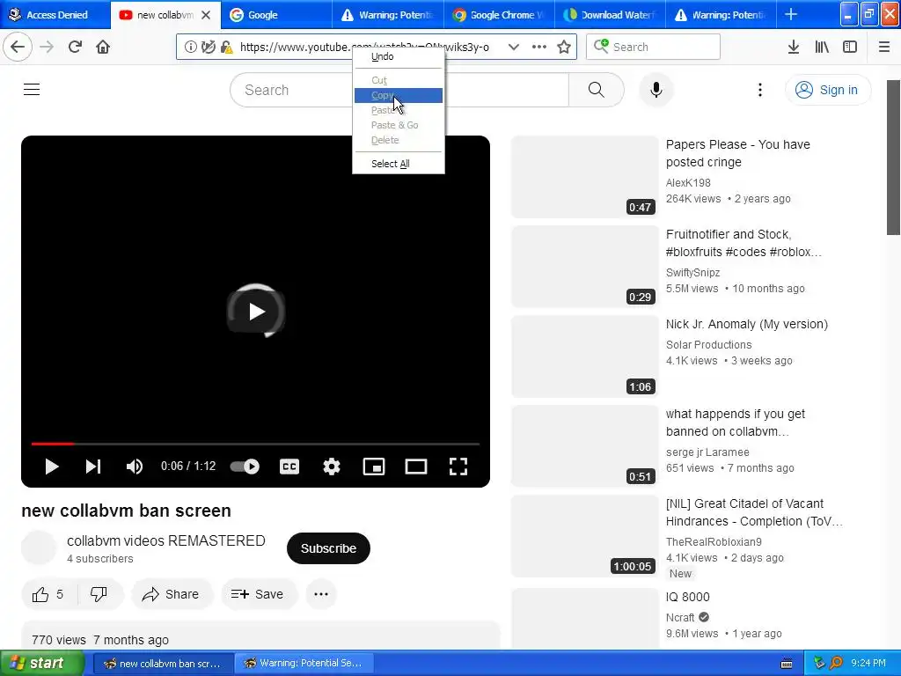Switch to Warning: Potential Se... taskbar window
Image resolution: width=901 pixels, height=676 pixels.
tap(304, 664)
